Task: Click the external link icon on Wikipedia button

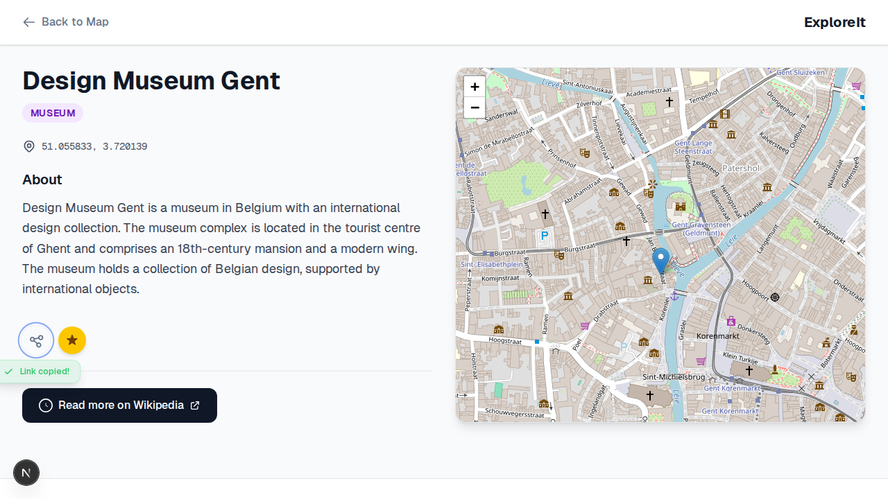Action: click(x=195, y=405)
